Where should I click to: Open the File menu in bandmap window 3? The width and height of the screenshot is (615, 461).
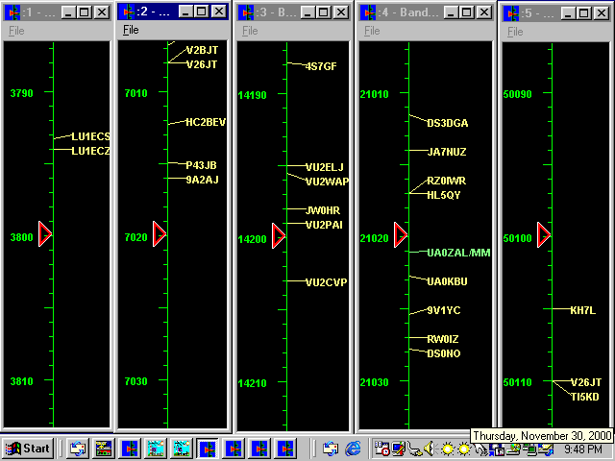[250, 31]
